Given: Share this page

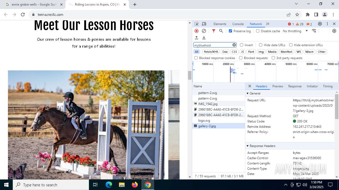Looking at the screenshot, I should (289, 15).
